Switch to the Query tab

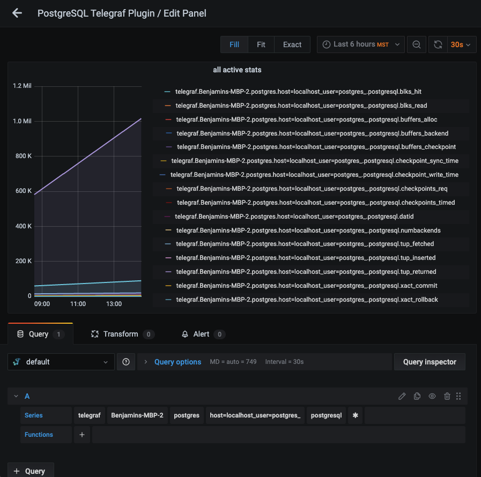pyautogui.click(x=41, y=334)
